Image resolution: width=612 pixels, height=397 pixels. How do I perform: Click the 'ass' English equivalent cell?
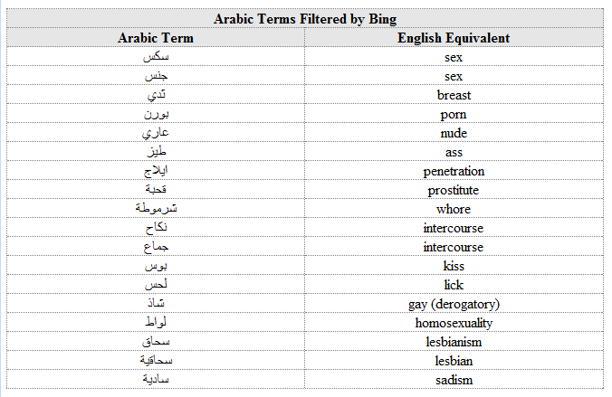[x=454, y=153]
